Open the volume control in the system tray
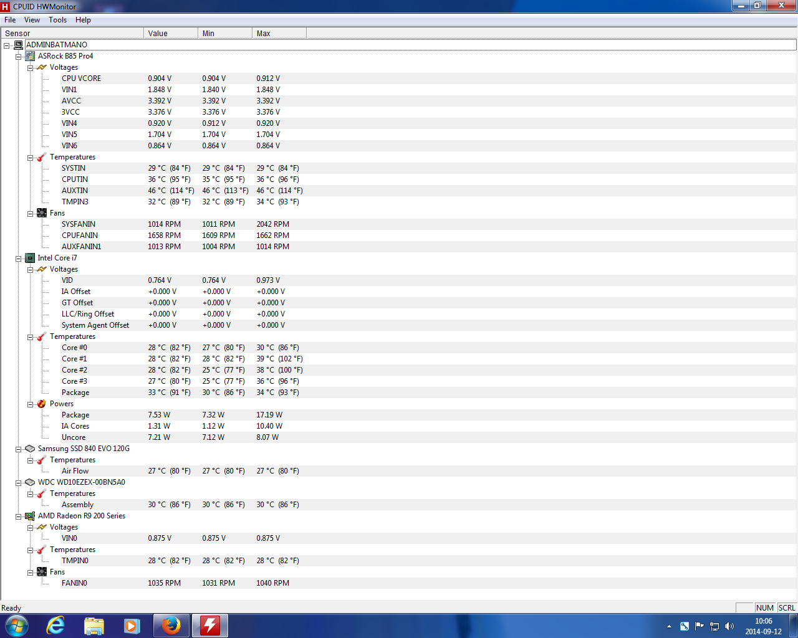This screenshot has width=798, height=638. (x=729, y=626)
